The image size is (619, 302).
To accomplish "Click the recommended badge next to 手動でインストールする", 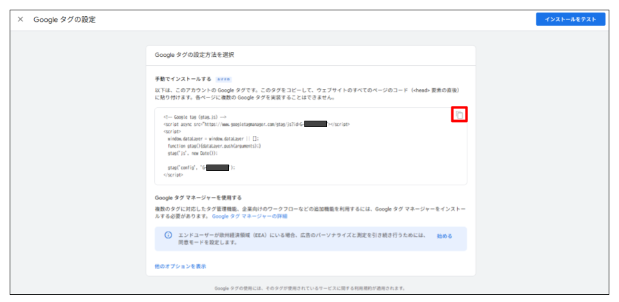I will tap(224, 79).
